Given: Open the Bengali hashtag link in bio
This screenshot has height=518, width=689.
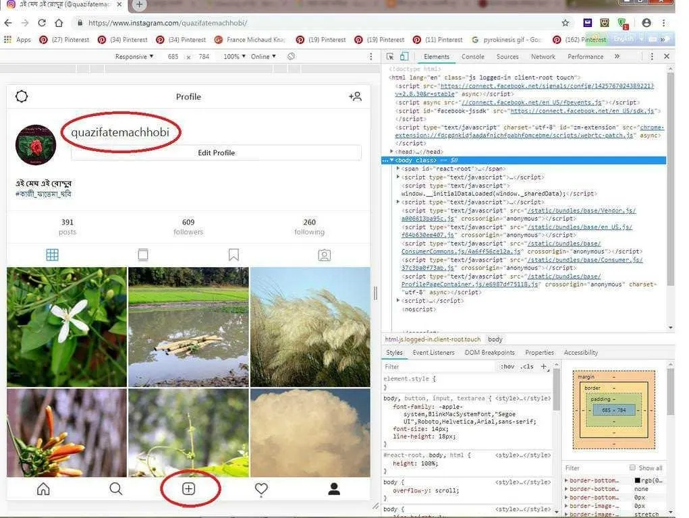Looking at the screenshot, I should point(43,194).
